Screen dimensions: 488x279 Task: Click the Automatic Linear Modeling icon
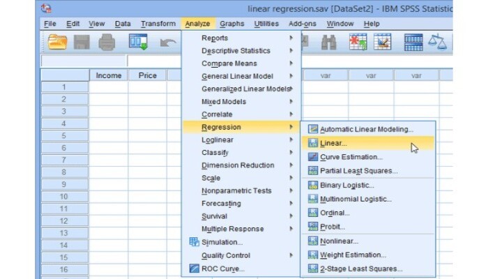(313, 129)
